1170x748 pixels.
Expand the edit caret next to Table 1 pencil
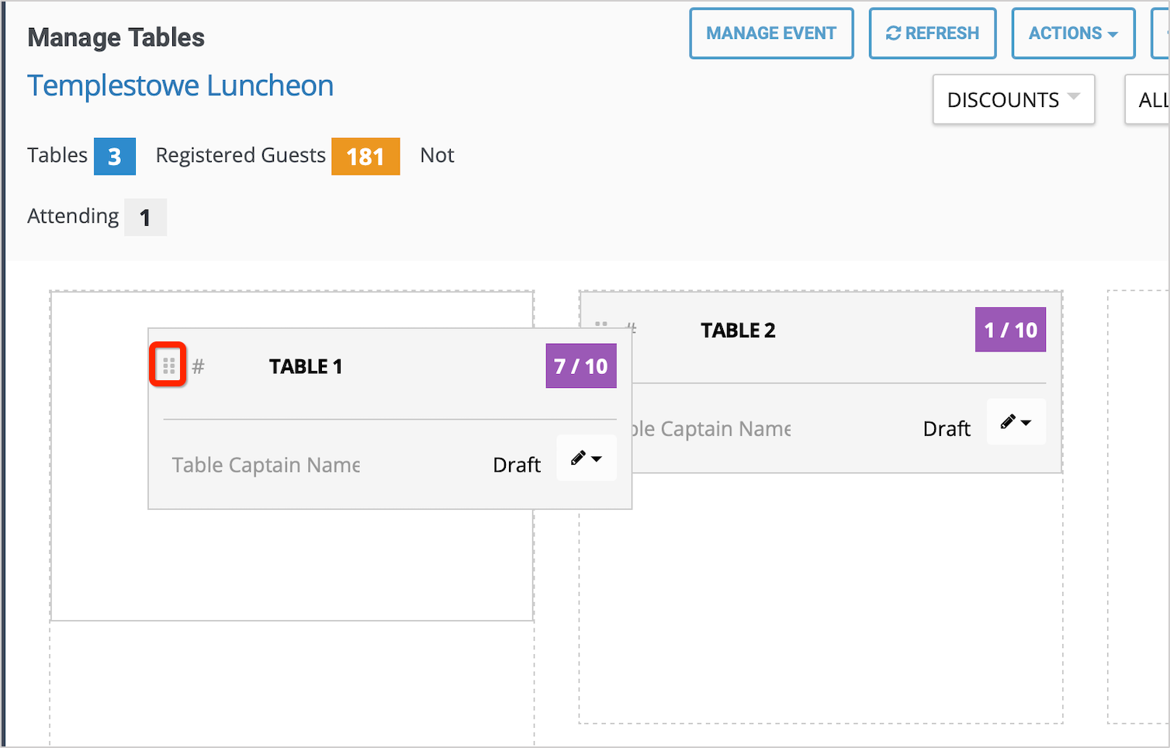[597, 459]
